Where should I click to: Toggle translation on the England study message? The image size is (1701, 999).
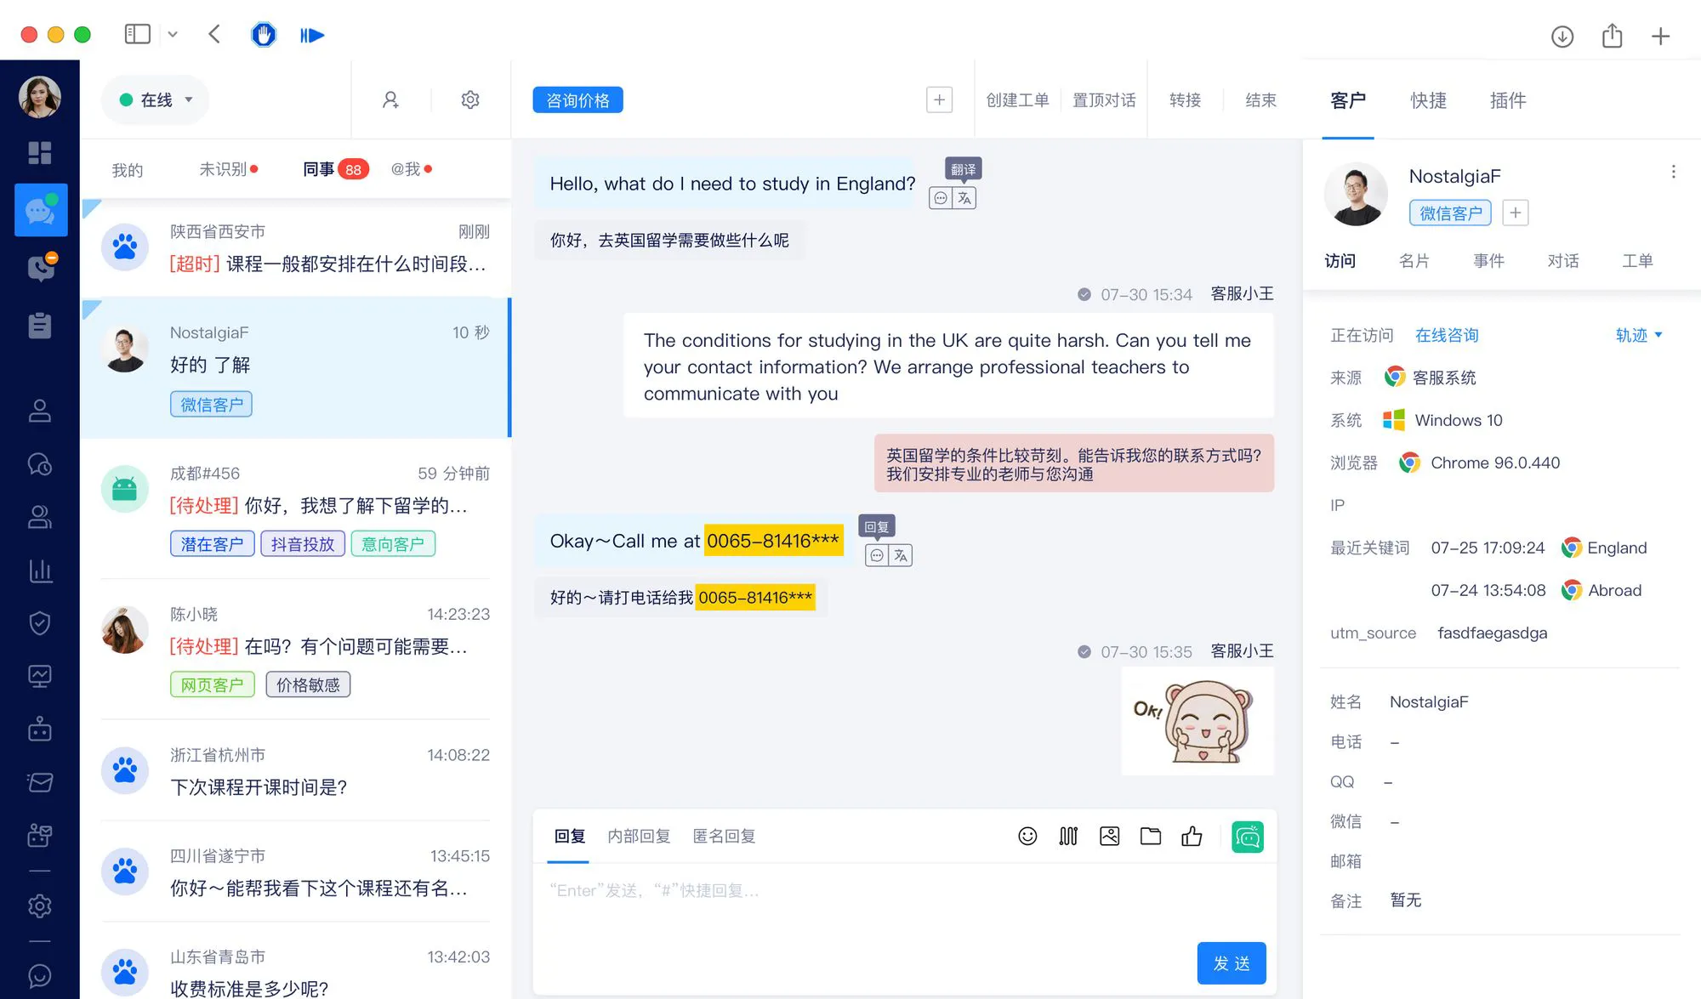tap(964, 198)
